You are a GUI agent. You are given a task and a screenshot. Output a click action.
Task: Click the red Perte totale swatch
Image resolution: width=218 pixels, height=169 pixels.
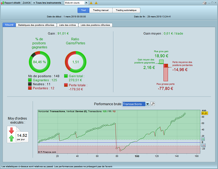(66, 85)
